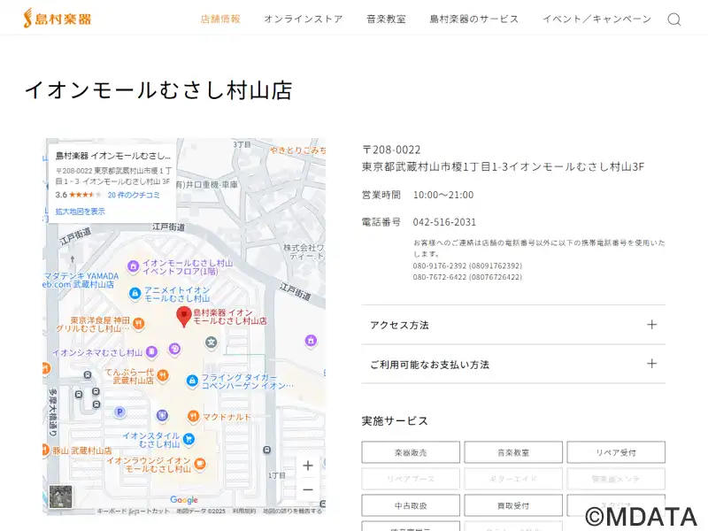
Task: Open the 拡大地図を表示 link
Action: point(80,212)
